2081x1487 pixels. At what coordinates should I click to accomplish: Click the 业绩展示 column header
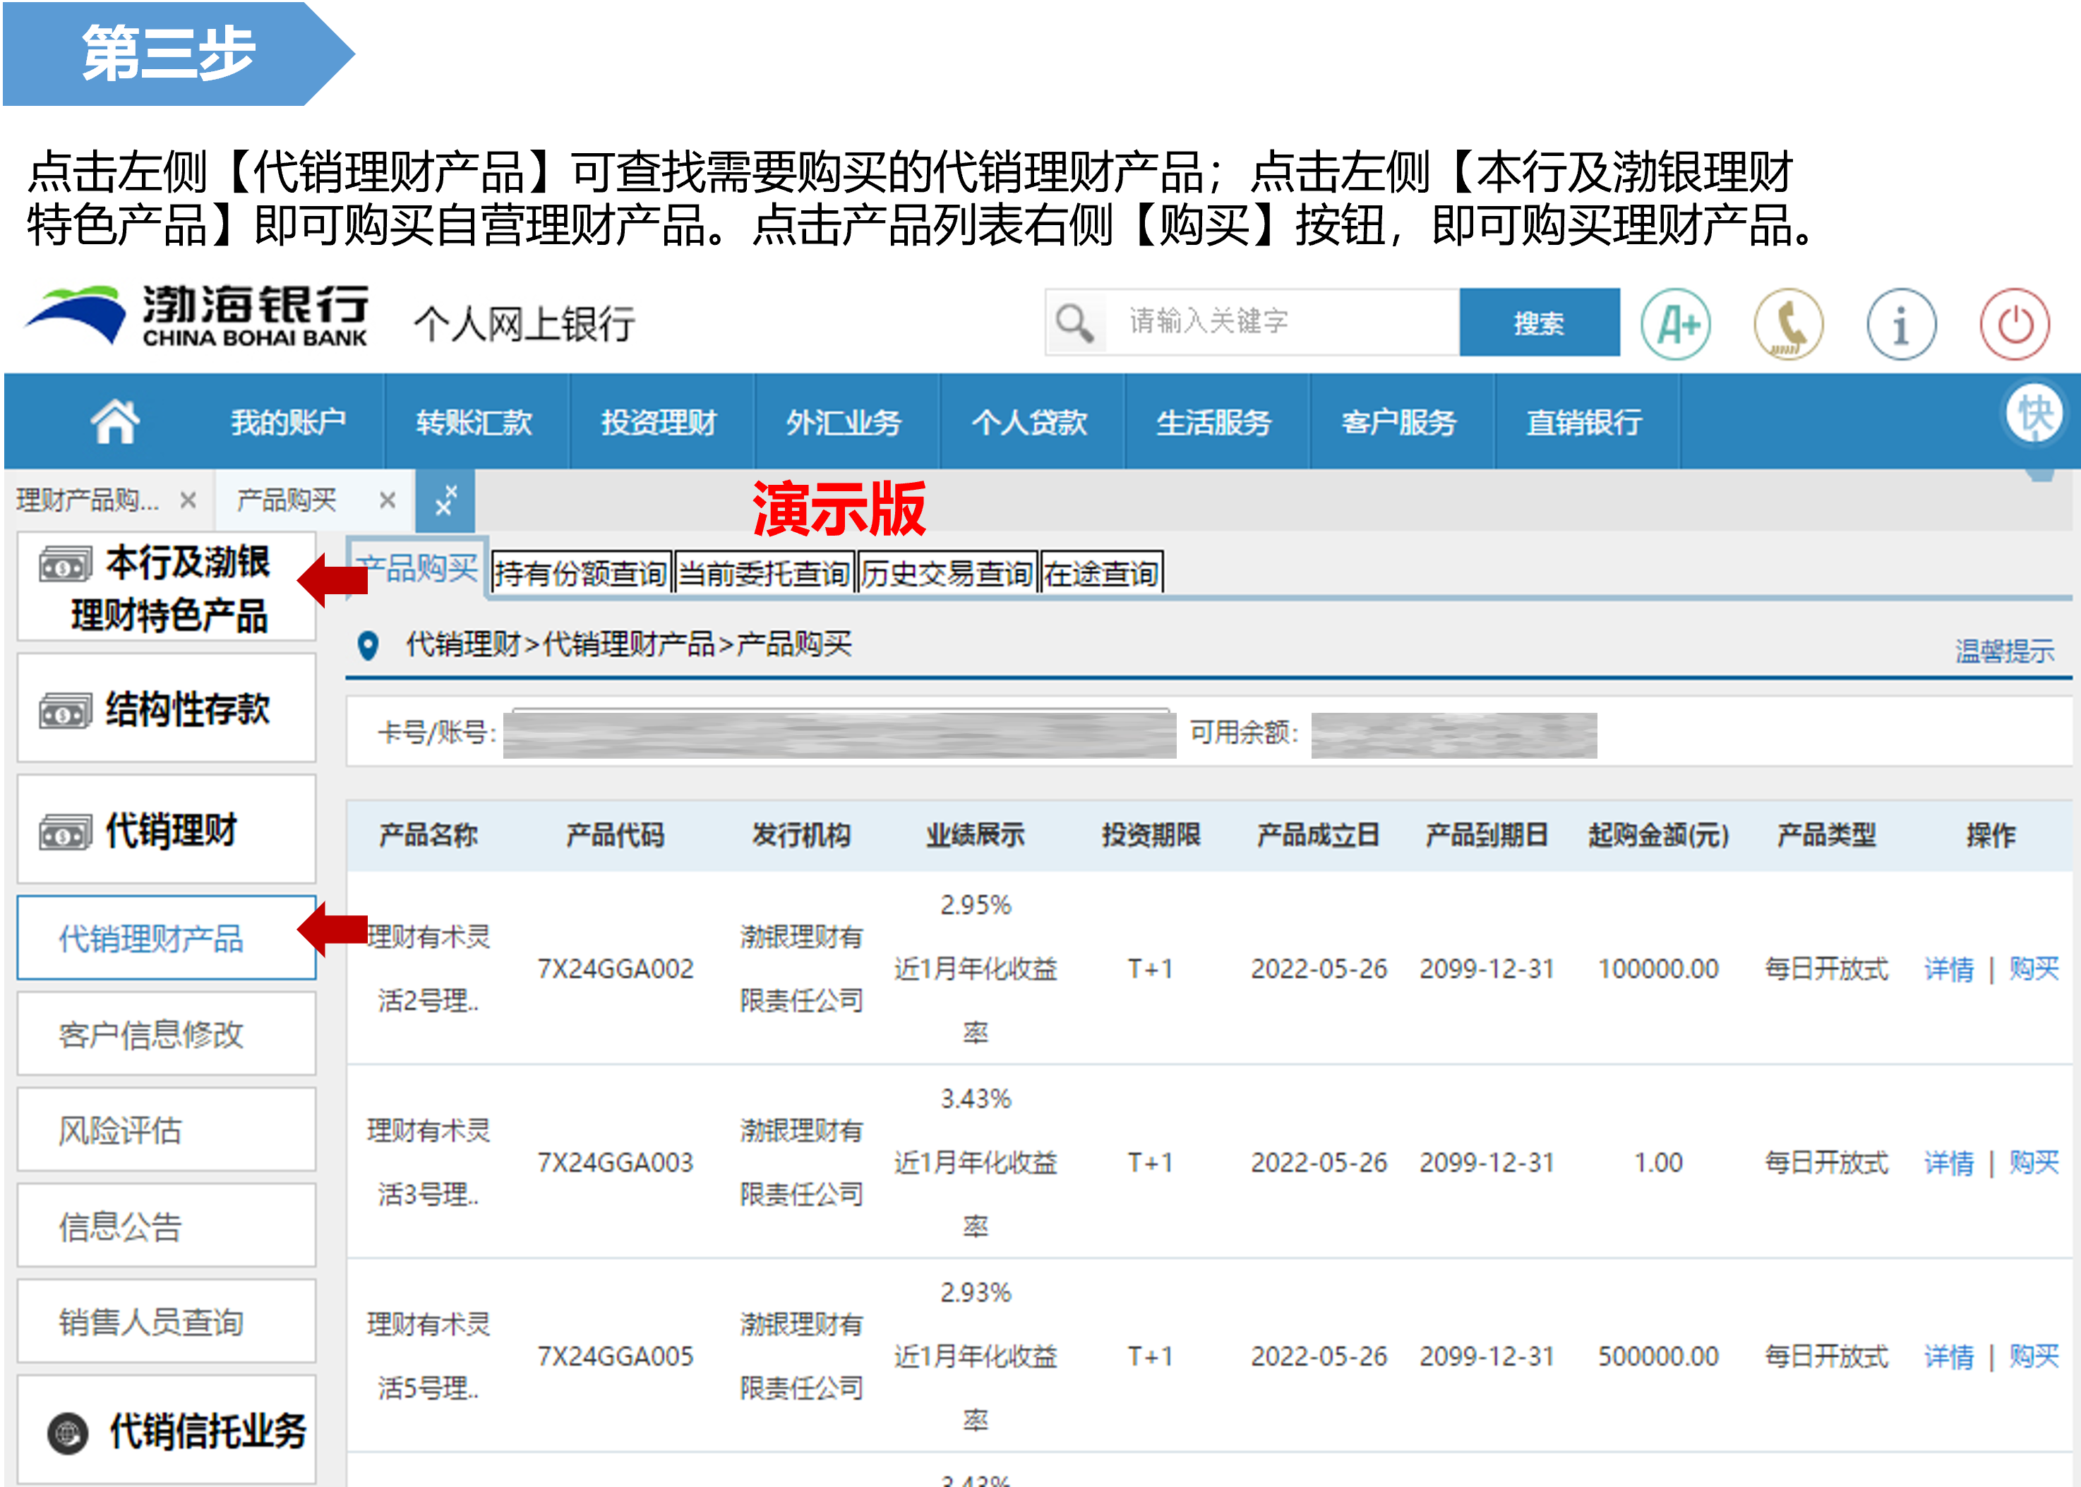975,835
